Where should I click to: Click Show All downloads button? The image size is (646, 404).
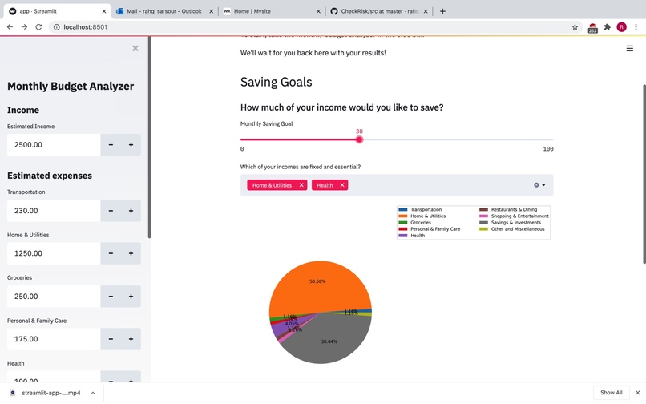click(611, 393)
